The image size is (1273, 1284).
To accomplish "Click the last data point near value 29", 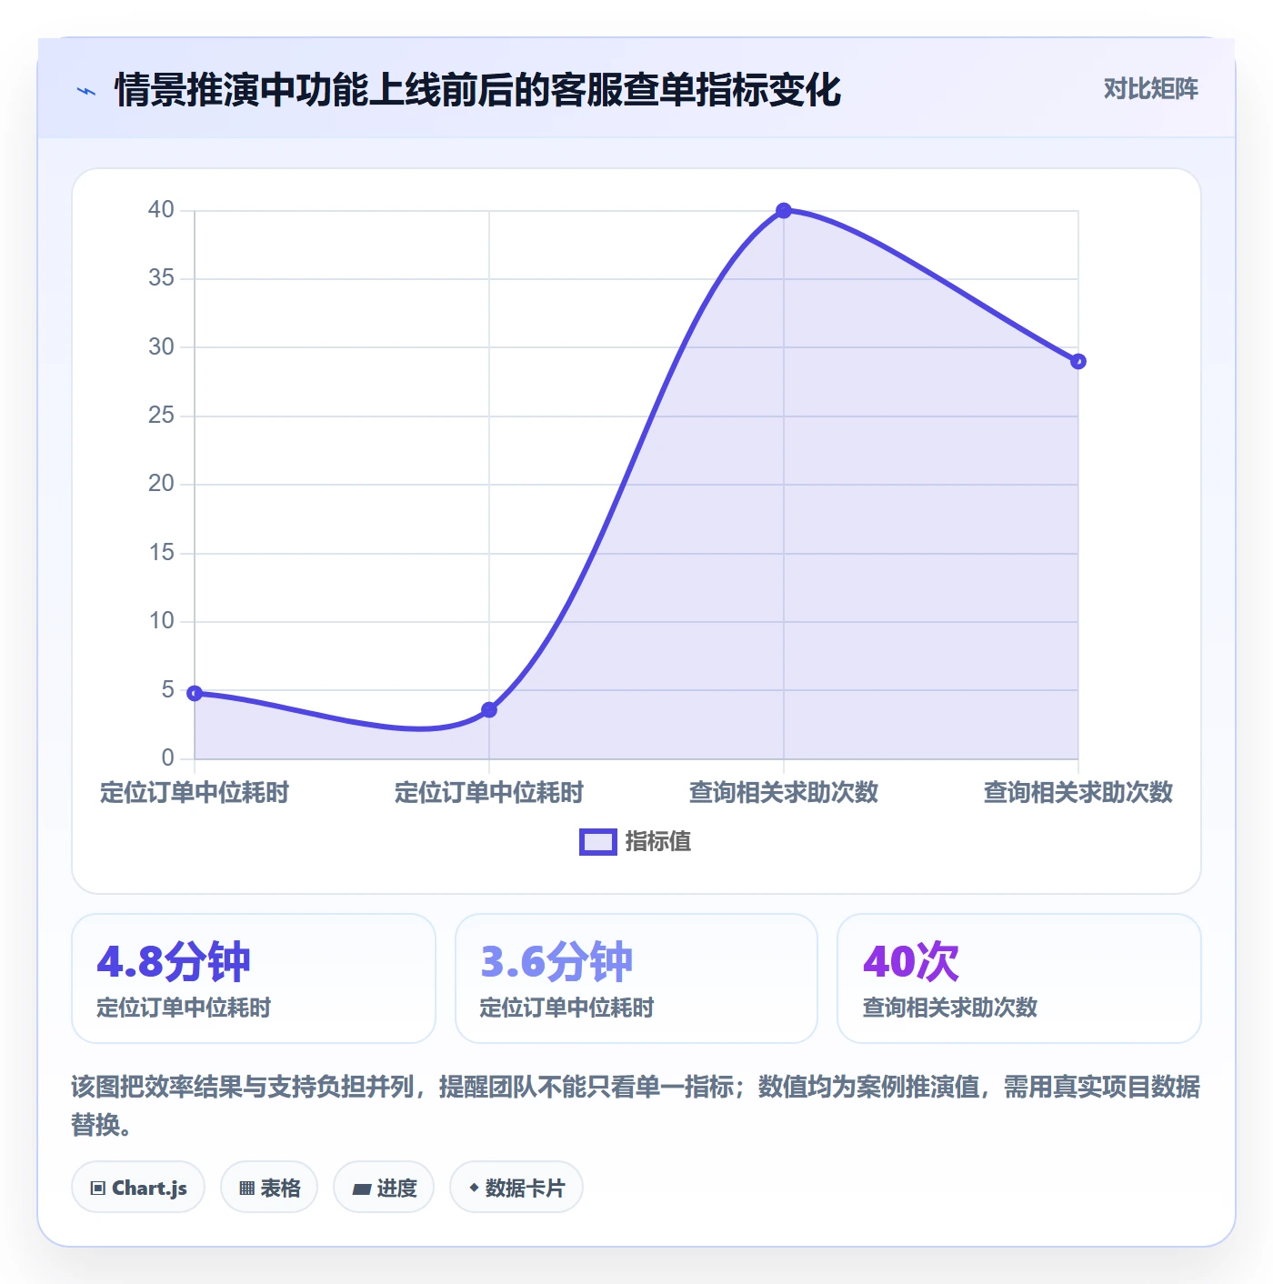I will coord(1078,361).
